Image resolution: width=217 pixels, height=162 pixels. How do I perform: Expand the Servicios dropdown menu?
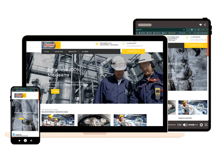point(73,52)
